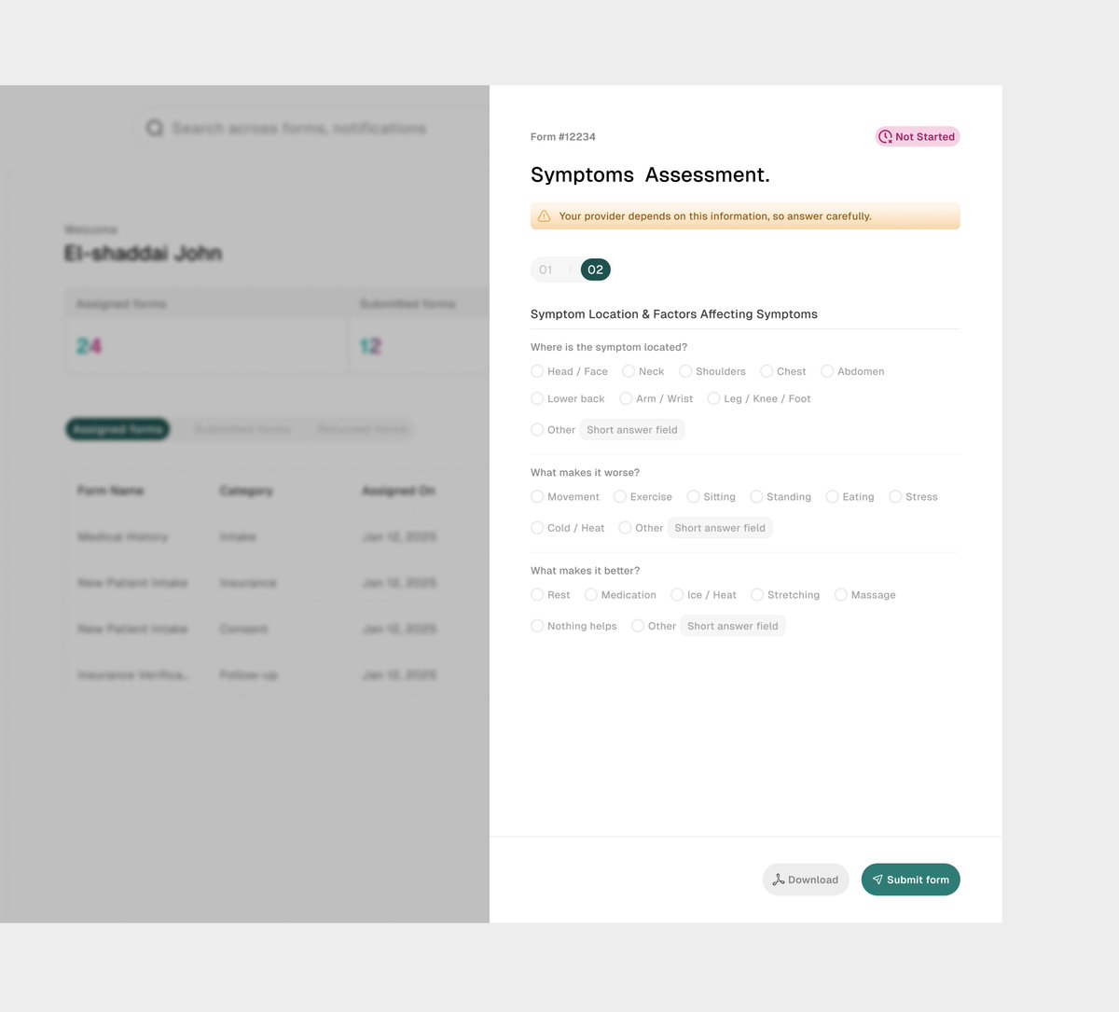
Task: Select Other under what makes it better
Action: coord(638,626)
